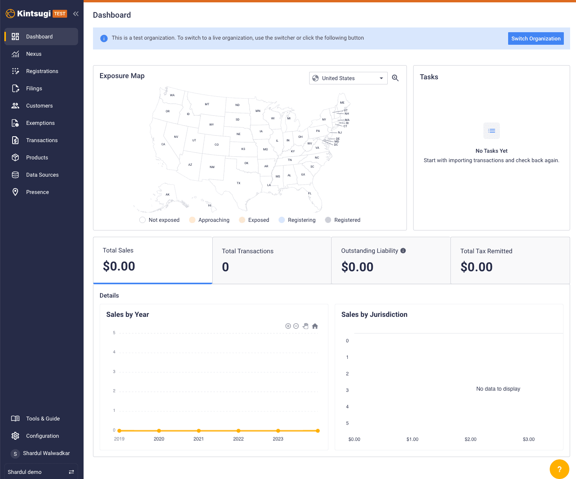This screenshot has width=576, height=479.
Task: Click the 2023 data point on chart
Action: (278, 431)
